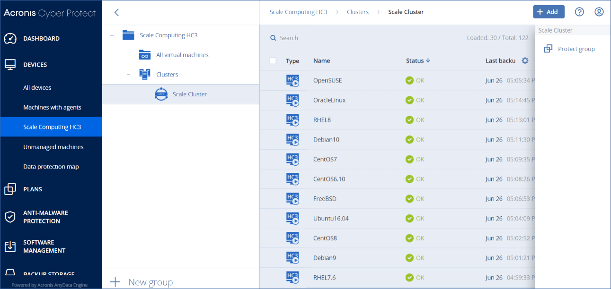Go to Clusters breadcrumb
This screenshot has width=611, height=289.
pos(358,12)
